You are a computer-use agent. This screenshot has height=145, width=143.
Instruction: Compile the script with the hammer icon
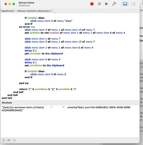[x=114, y=4]
